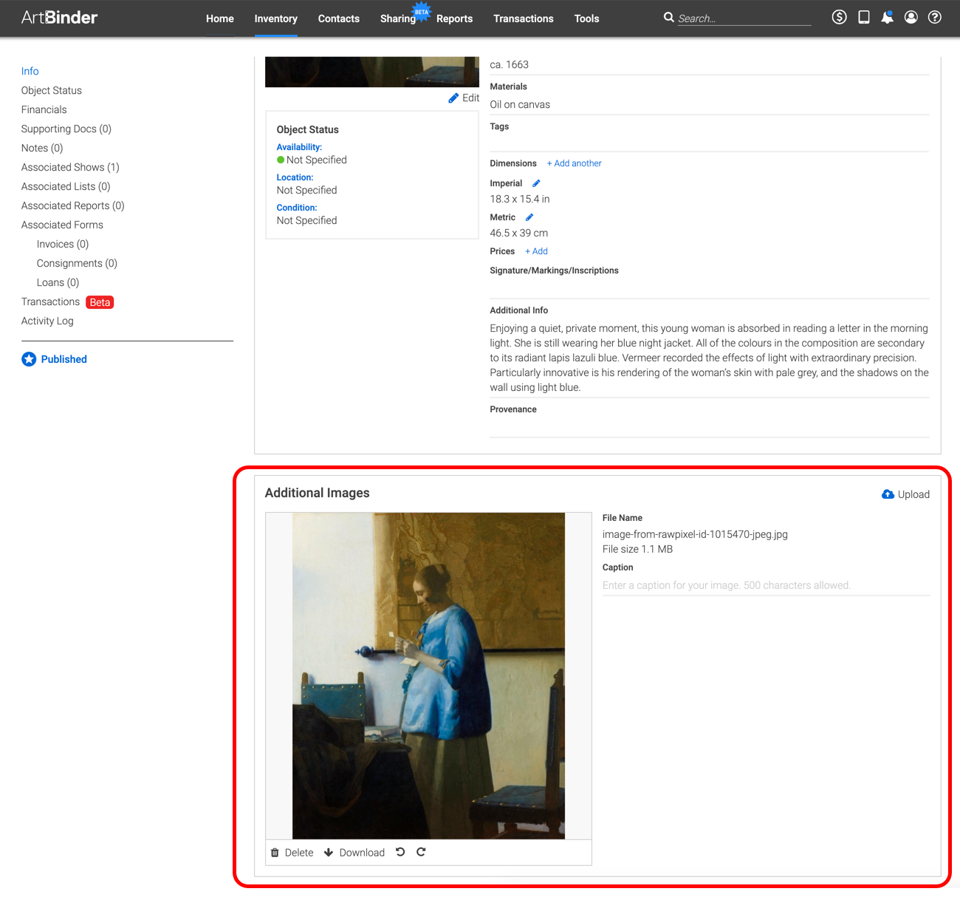Go to the Home menu
The image size is (960, 897).
[220, 18]
